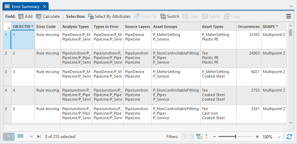Click the filter by extent funnel icon
297x144 pixels.
pos(199,137)
